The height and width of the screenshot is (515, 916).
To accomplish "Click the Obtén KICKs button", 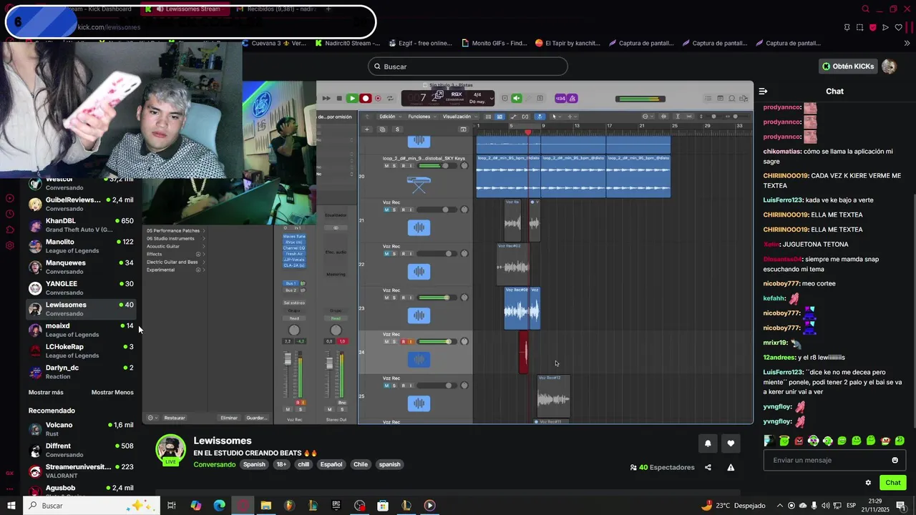I will point(848,67).
